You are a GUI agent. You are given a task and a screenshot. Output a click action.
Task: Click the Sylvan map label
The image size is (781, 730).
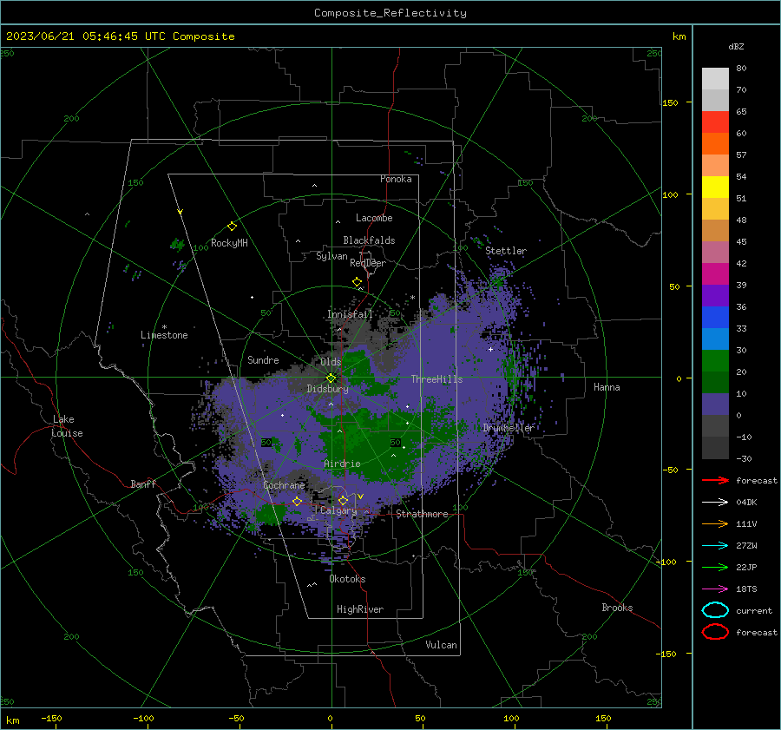tap(331, 256)
